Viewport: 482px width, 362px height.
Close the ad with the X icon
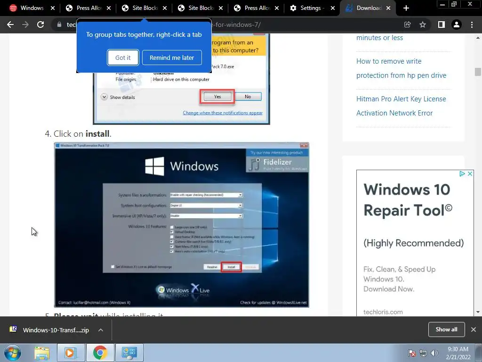pyautogui.click(x=470, y=173)
